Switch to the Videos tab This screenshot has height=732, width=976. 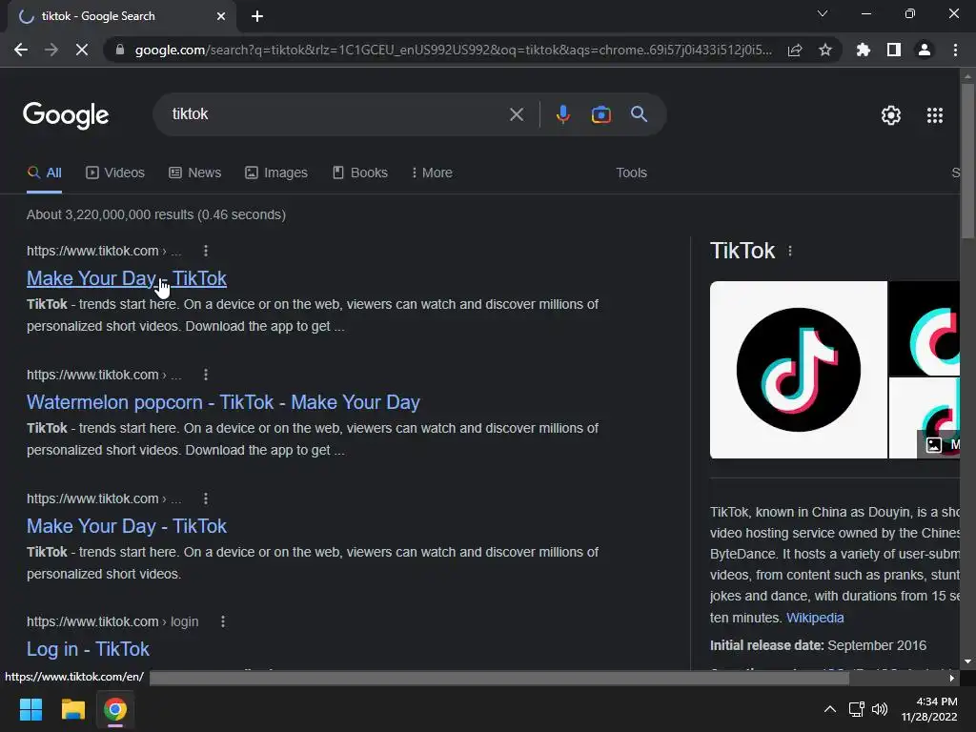pos(115,173)
